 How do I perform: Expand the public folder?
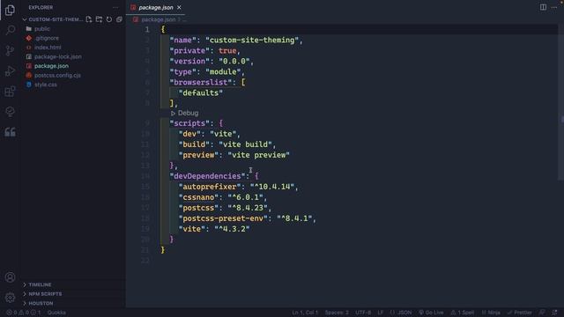tap(42, 29)
